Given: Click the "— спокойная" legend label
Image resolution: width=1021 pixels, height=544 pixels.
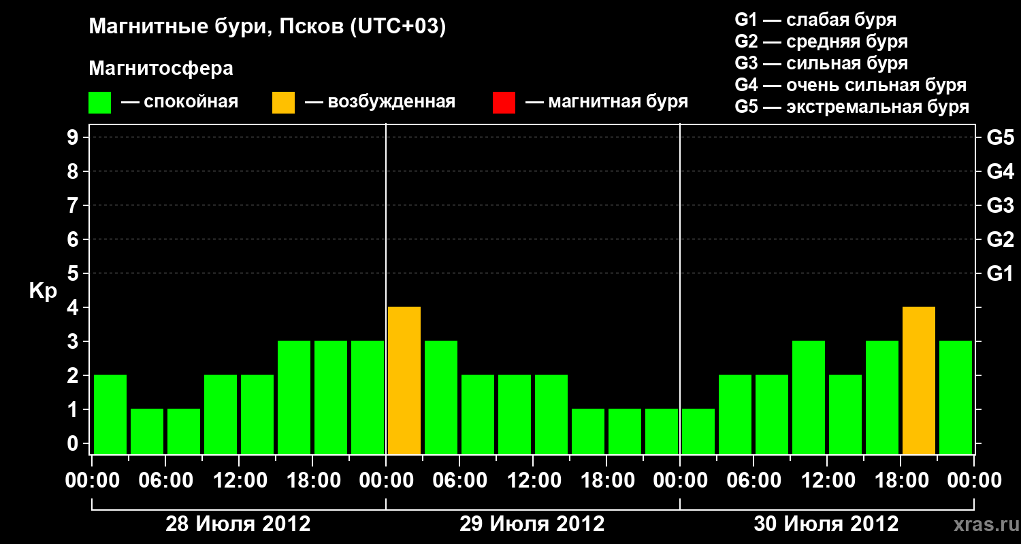Looking at the screenshot, I should point(180,103).
